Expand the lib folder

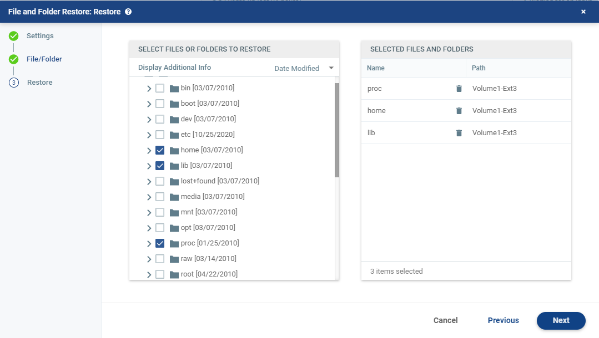149,166
